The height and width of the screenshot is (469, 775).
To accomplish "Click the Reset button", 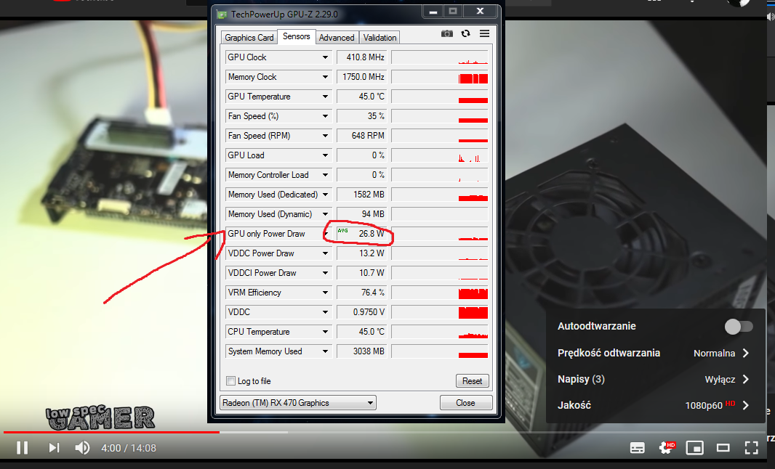I will (x=472, y=381).
